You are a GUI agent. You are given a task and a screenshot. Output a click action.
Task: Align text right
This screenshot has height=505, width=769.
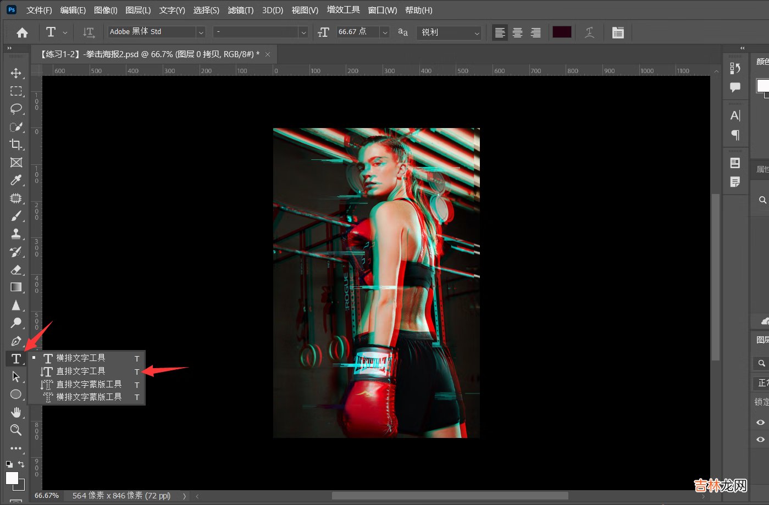click(535, 32)
